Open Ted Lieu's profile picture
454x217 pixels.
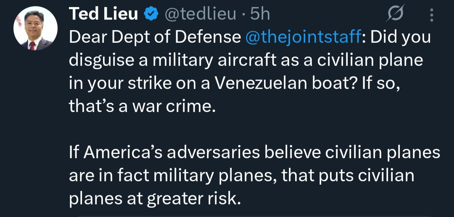(x=35, y=29)
